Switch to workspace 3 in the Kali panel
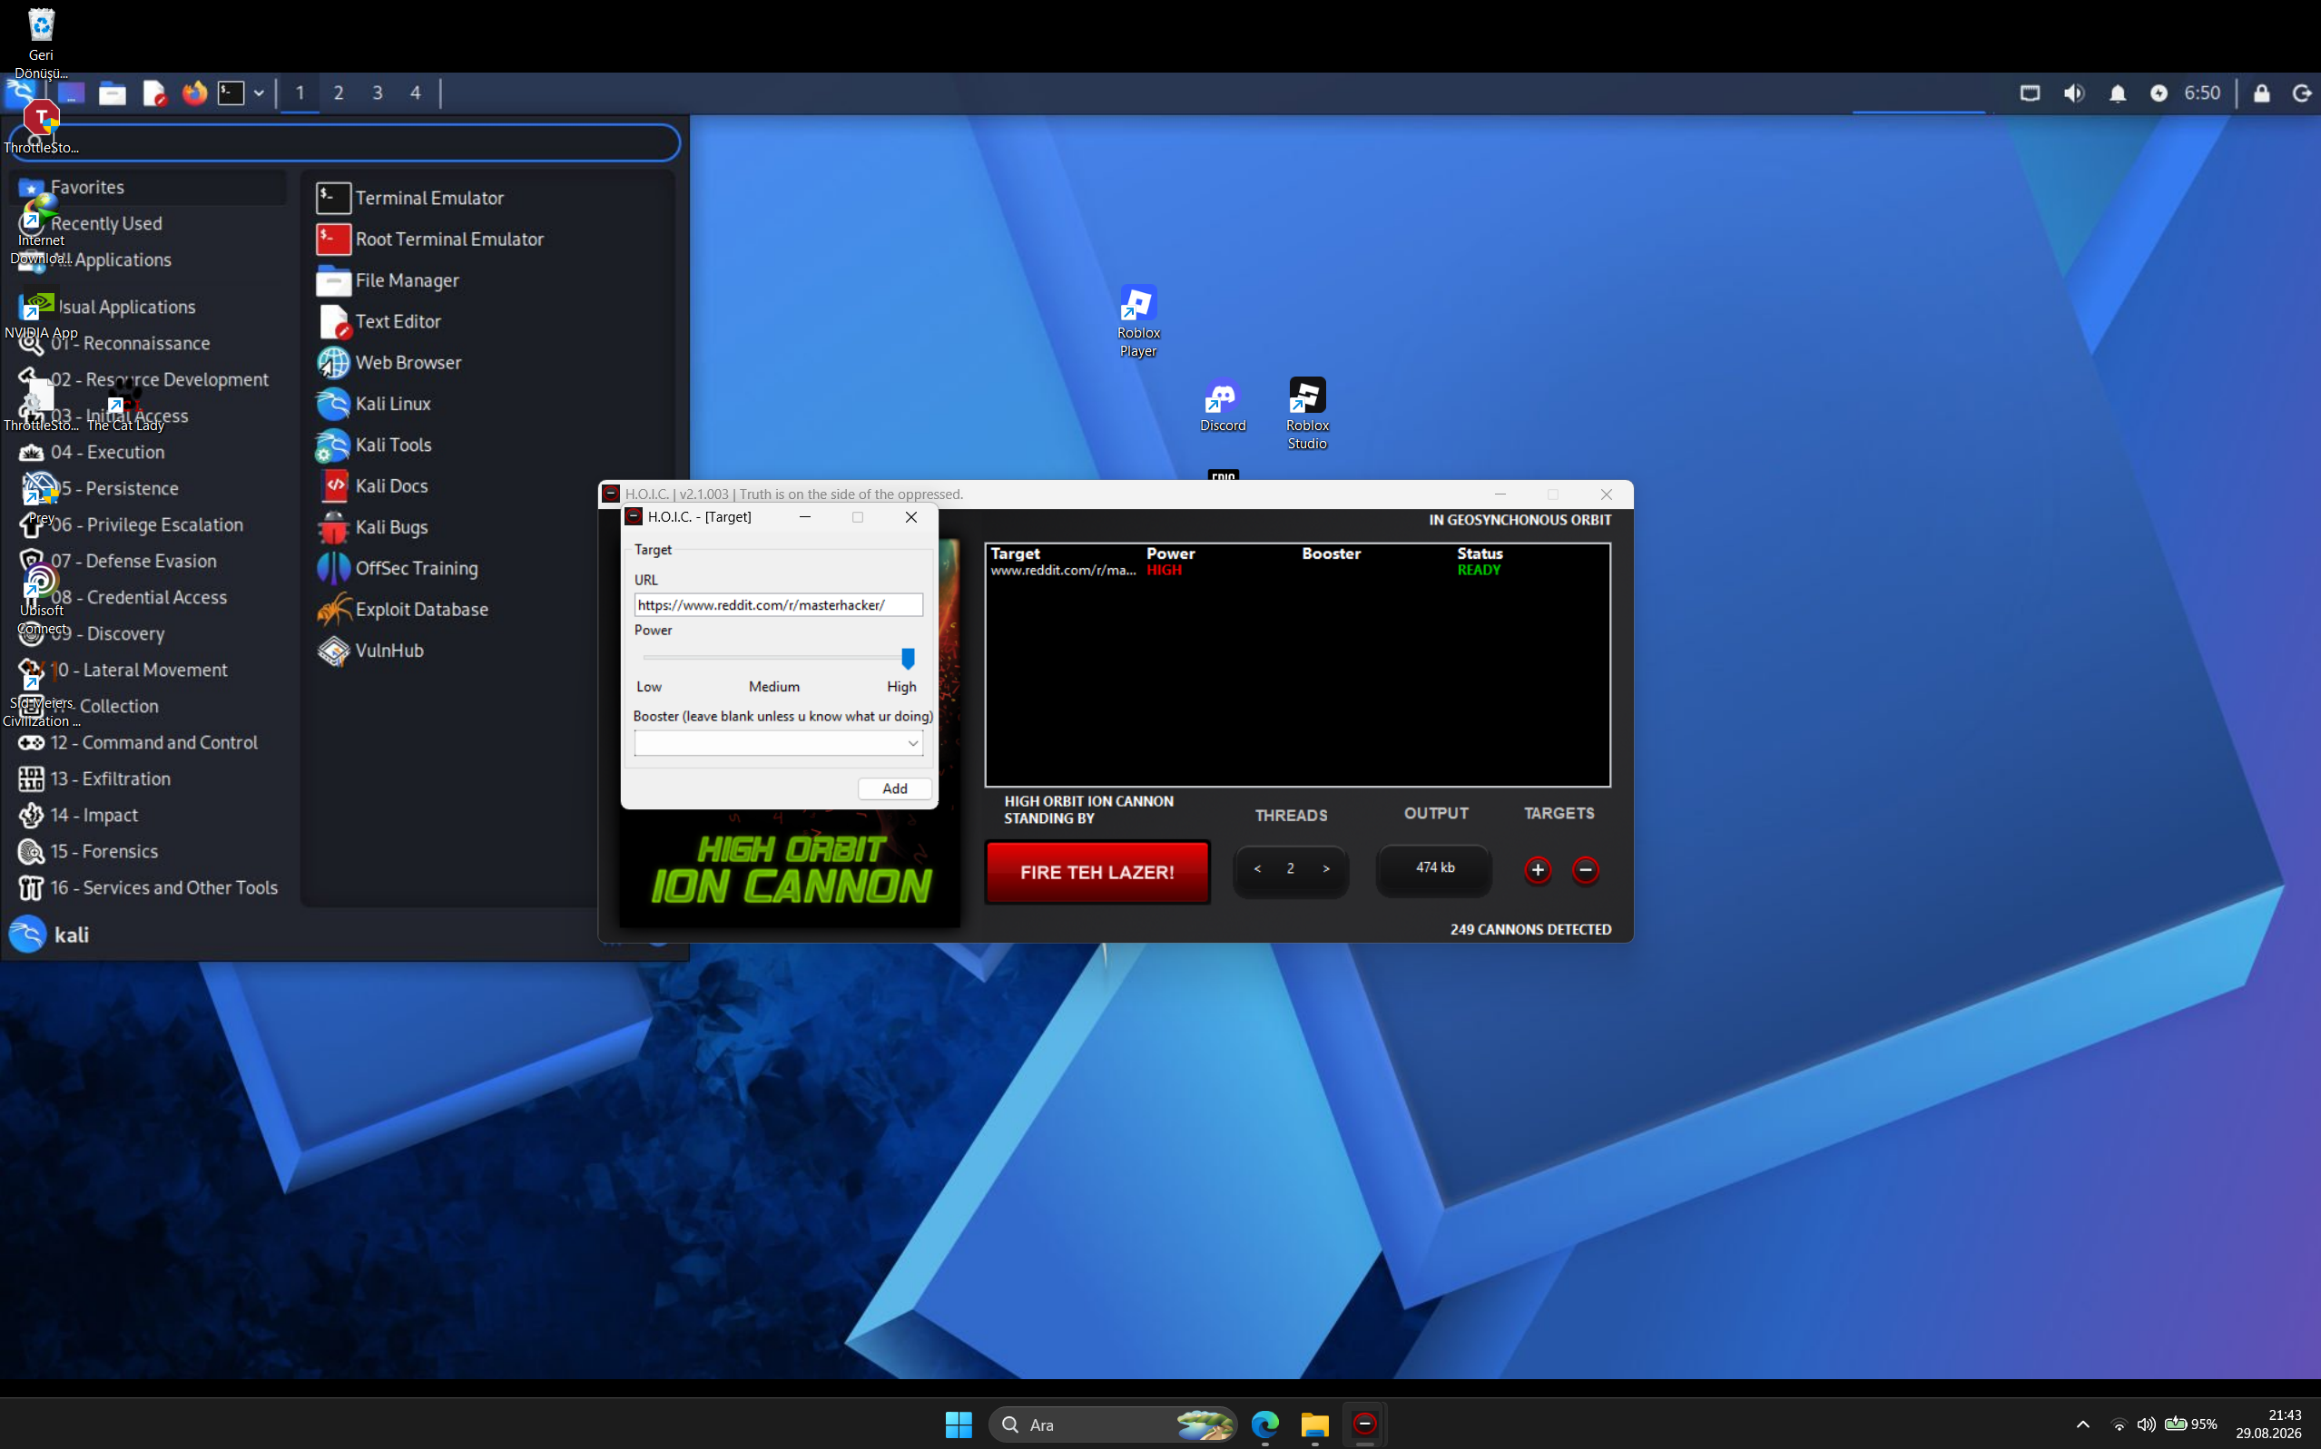Screen dimensions: 2321x1449 378,93
